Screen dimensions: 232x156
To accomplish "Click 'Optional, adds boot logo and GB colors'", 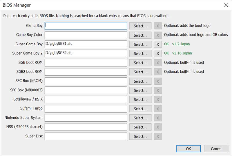I will 196,35.
